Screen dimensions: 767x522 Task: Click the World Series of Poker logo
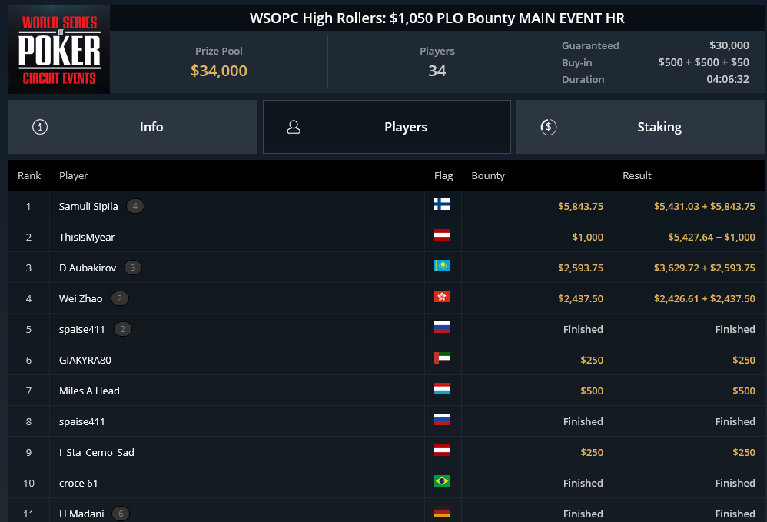59,49
